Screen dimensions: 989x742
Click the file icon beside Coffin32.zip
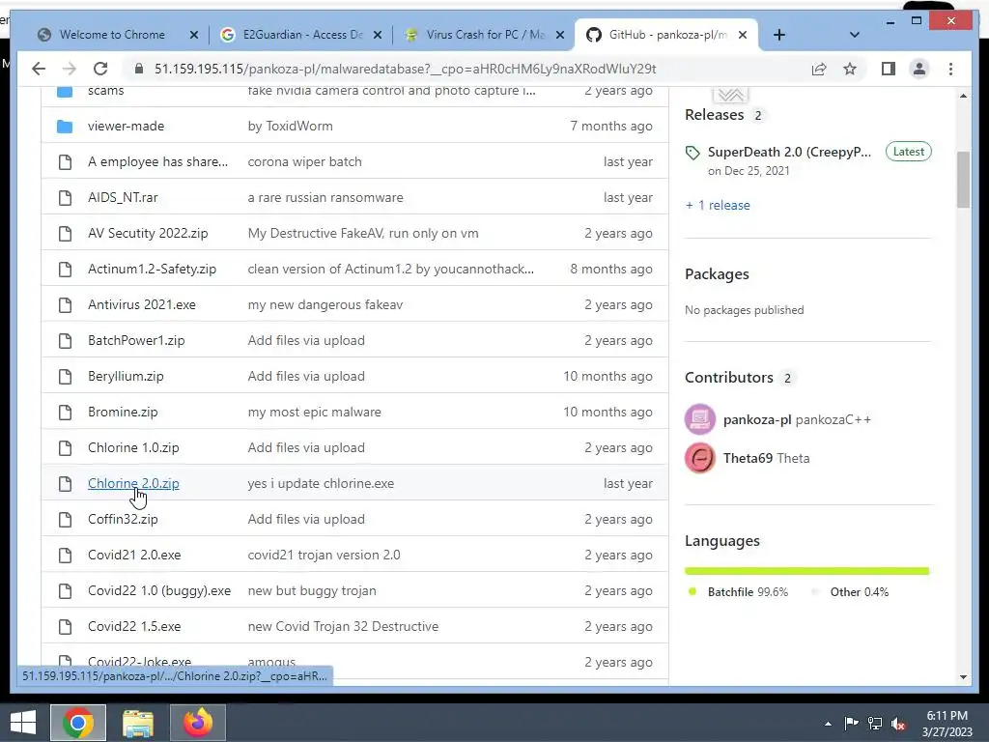[65, 519]
